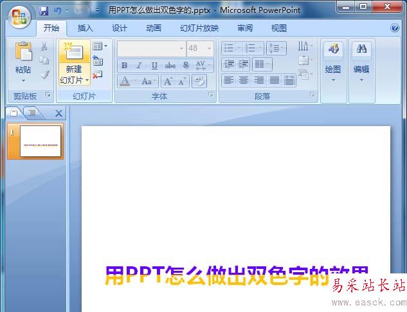The height and width of the screenshot is (312, 407).
Task: Open the Columns dropdown
Action: point(262,64)
